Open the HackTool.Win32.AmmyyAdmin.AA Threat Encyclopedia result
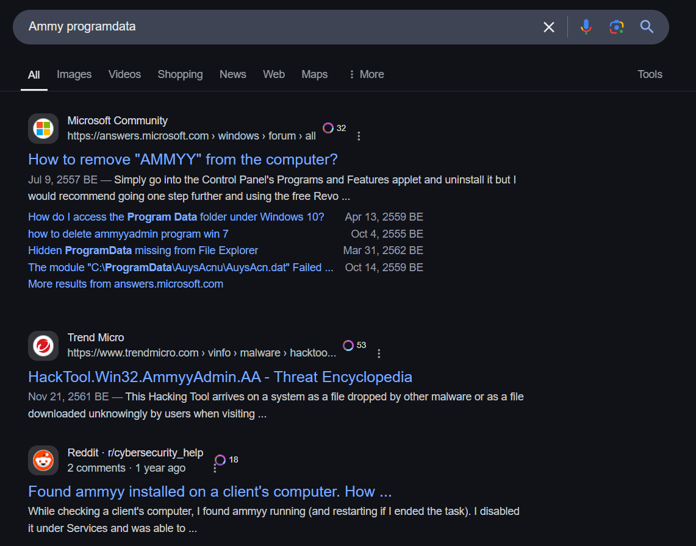This screenshot has width=696, height=546. [220, 377]
